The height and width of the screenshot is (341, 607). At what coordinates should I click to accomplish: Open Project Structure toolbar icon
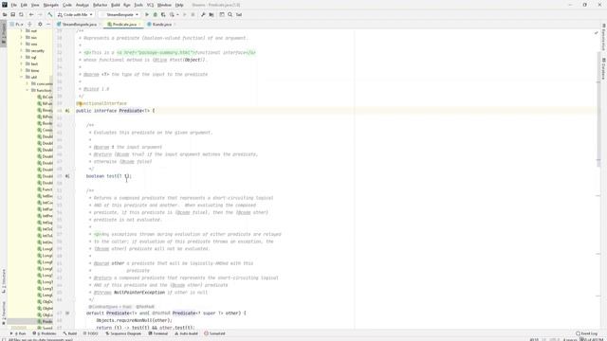point(212,15)
